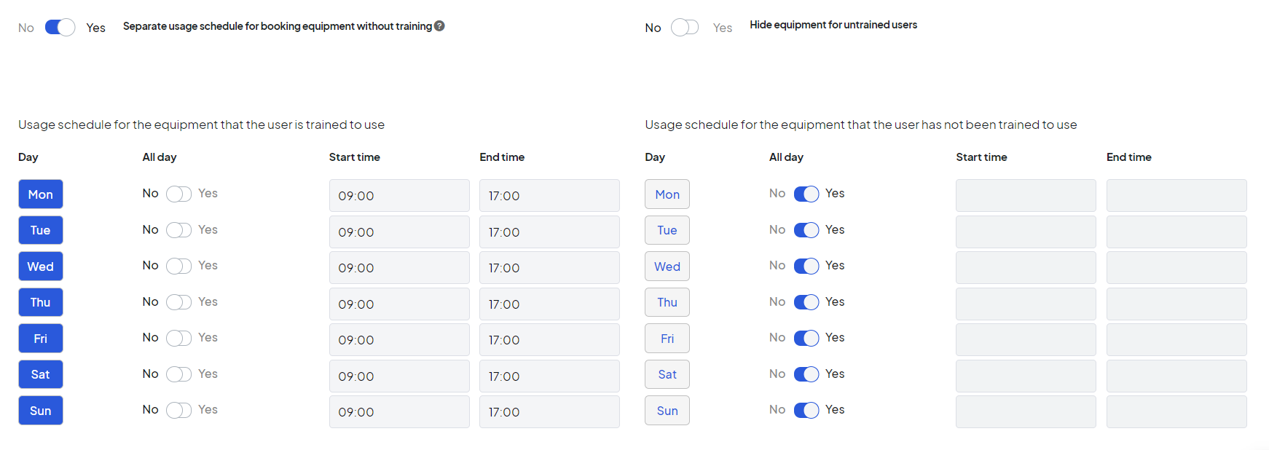Click empty Friday end time in untrained schedule
Image resolution: width=1269 pixels, height=450 pixels.
pyautogui.click(x=1176, y=340)
